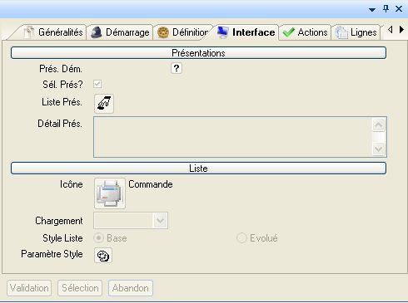Viewport: 408px width, 303px height.
Task: Switch to the Actions tab
Action: click(306, 32)
